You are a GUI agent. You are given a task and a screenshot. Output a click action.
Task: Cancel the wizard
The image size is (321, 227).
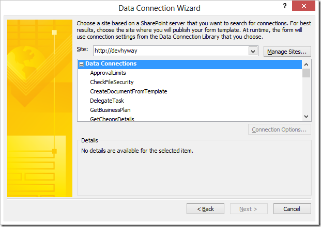coord(292,209)
